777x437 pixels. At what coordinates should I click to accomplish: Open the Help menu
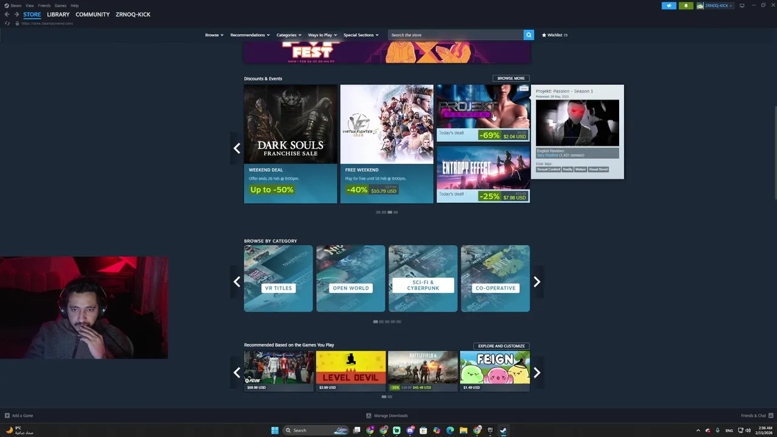75,5
